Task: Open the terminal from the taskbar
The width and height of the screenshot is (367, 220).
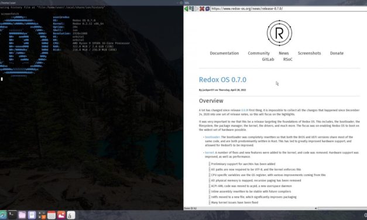Action: (x=12, y=215)
